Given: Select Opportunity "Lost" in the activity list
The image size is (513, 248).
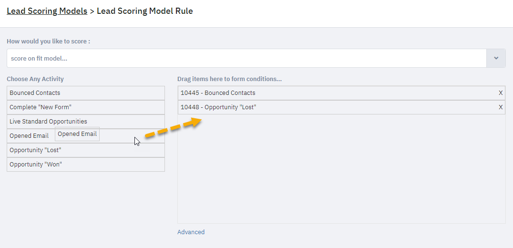Looking at the screenshot, I should pyautogui.click(x=86, y=150).
